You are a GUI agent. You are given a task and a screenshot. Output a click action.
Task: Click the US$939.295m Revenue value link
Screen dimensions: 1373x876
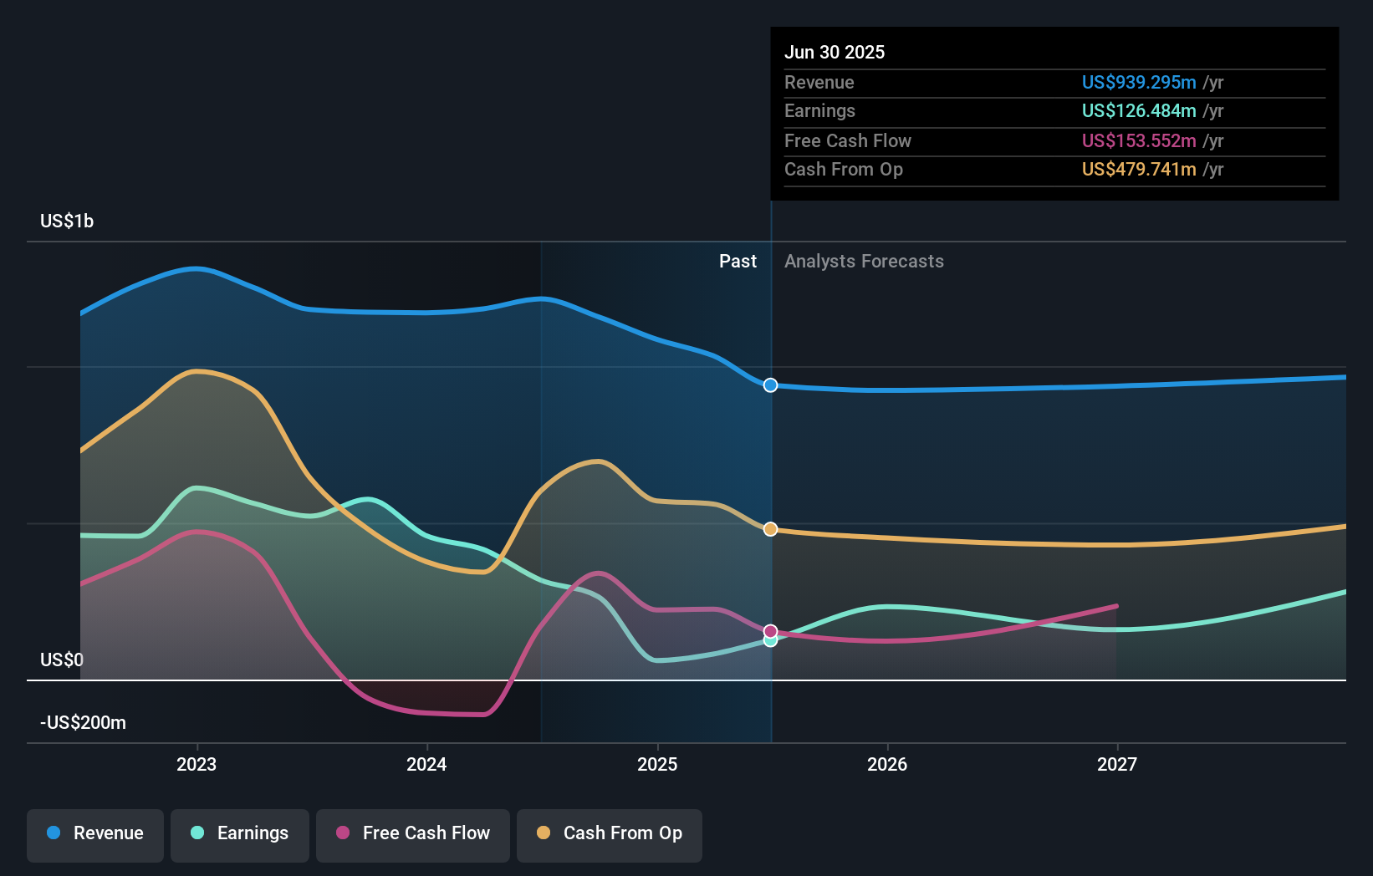1138,82
